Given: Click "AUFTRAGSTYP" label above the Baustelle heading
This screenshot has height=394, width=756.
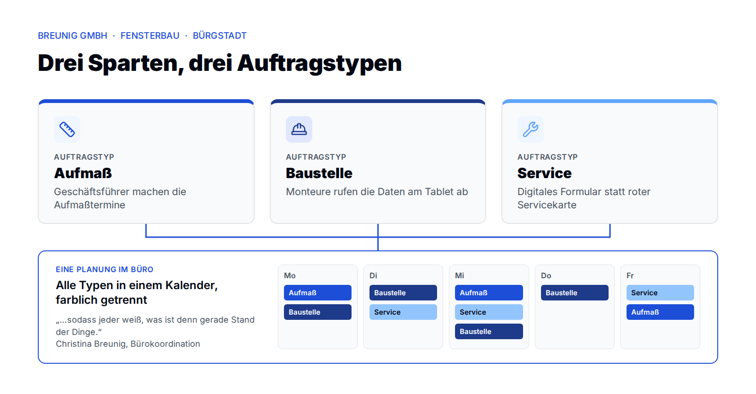Looking at the screenshot, I should pos(316,157).
